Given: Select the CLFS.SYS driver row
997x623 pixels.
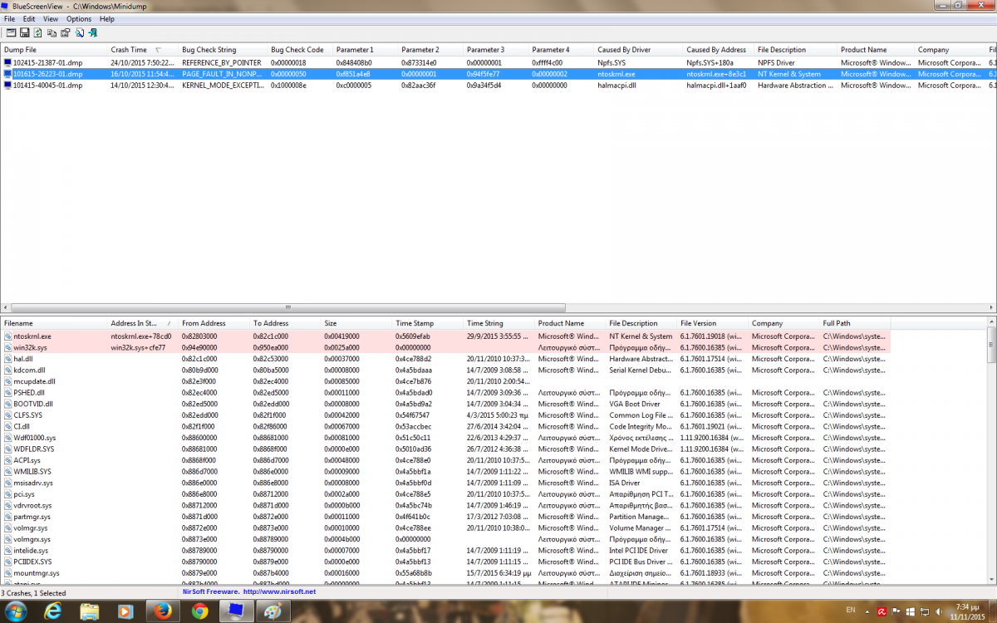Looking at the screenshot, I should [444, 415].
